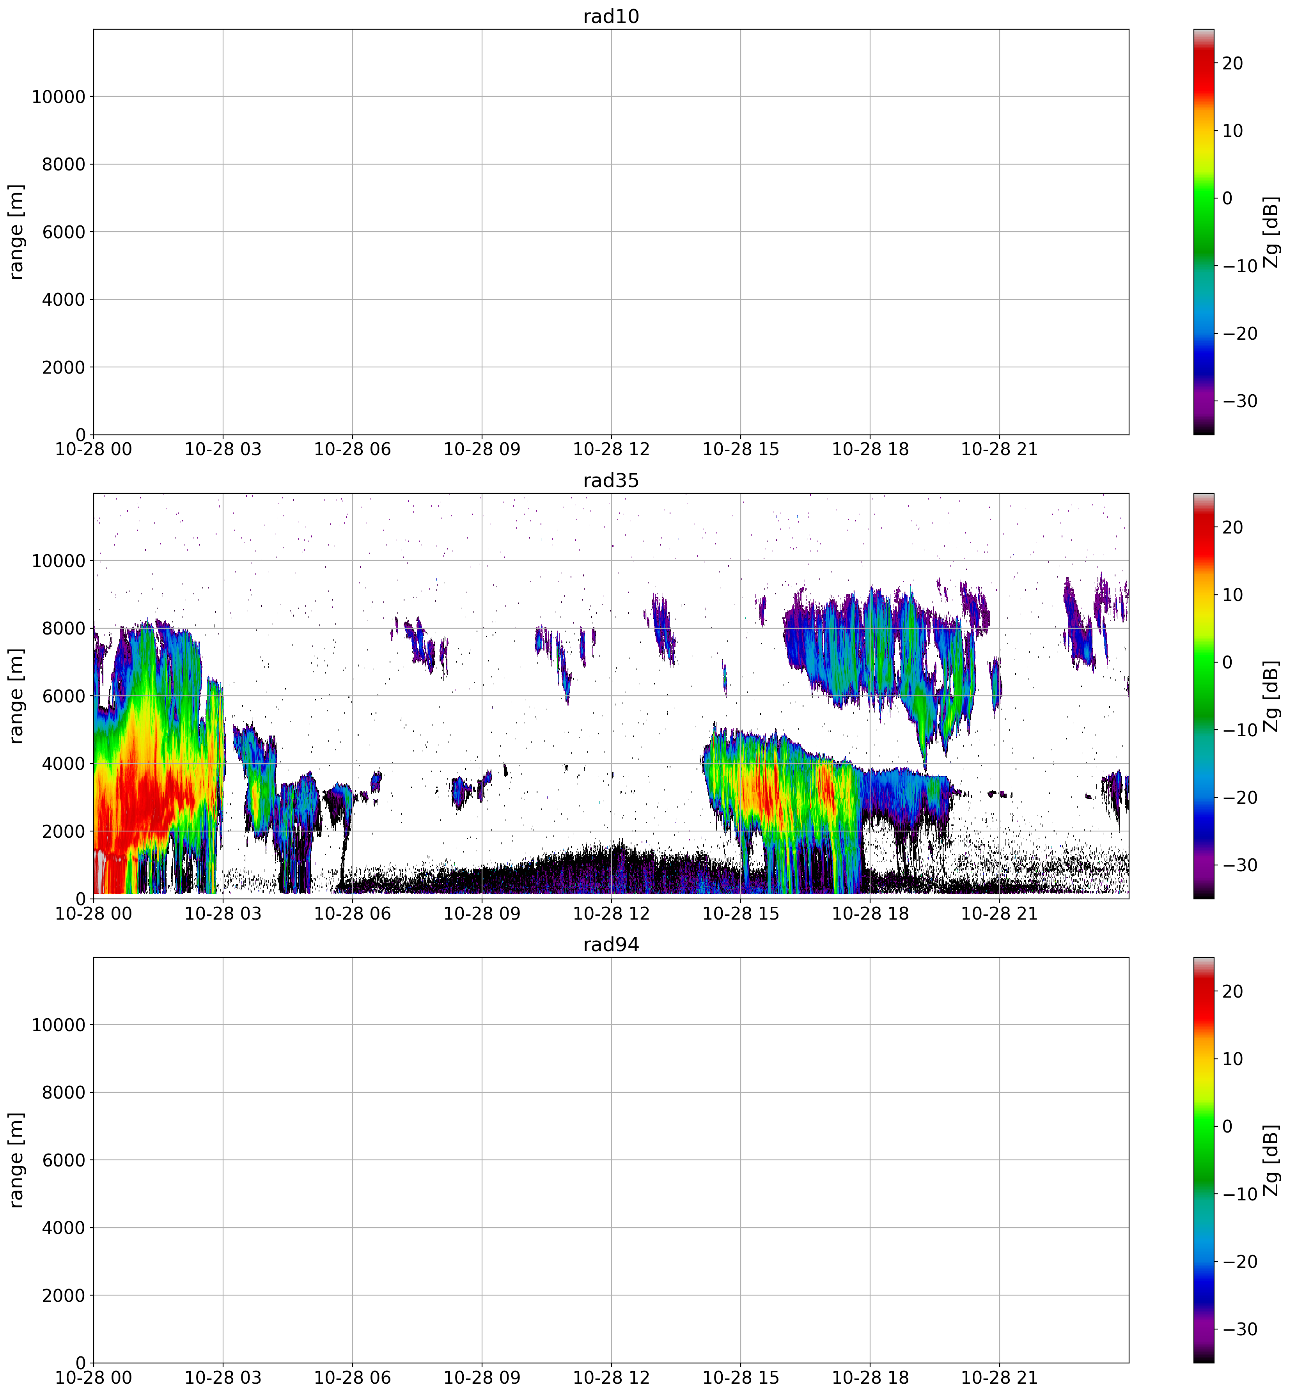Click the 10000 y-tick on rad35 plot

58,561
